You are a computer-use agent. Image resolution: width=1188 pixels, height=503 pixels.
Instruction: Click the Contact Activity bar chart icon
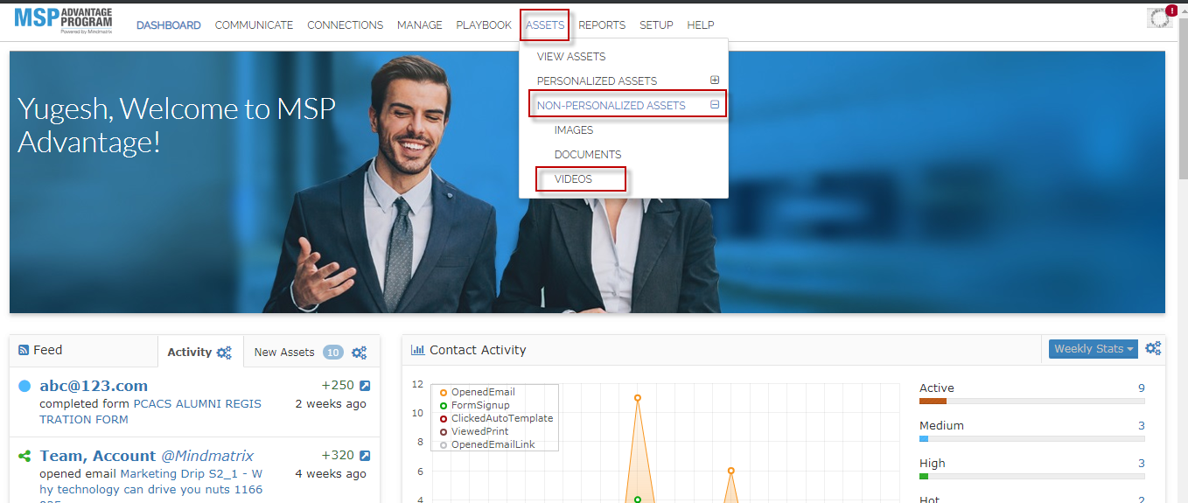(x=418, y=350)
